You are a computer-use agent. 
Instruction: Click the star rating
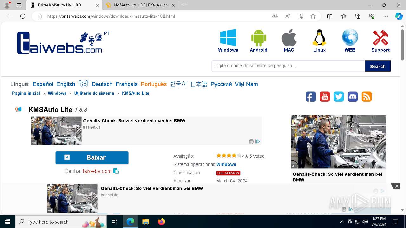229,155
